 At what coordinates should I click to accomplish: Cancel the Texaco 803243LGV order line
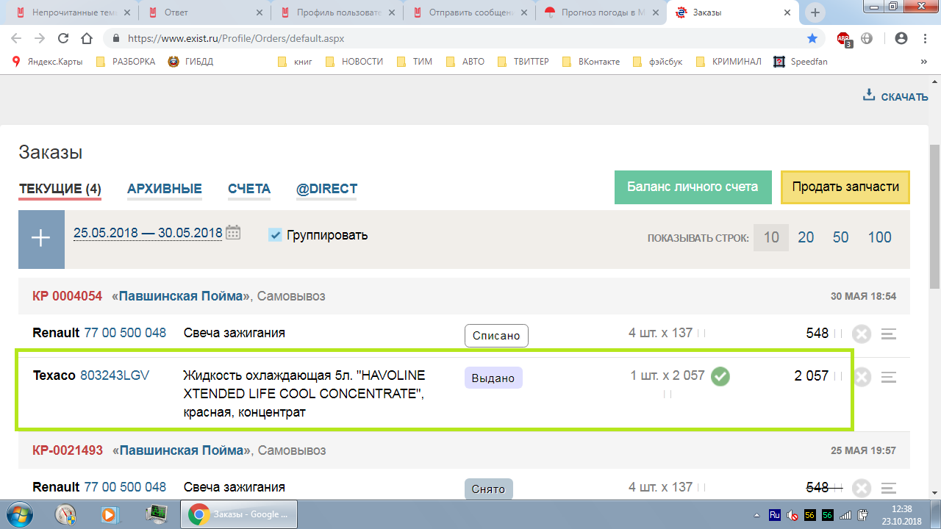click(862, 377)
